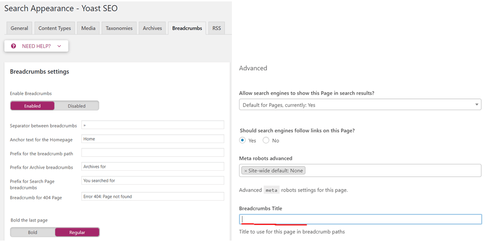Edit the Anchor text for Homepage field
The width and height of the screenshot is (489, 242).
[153, 139]
